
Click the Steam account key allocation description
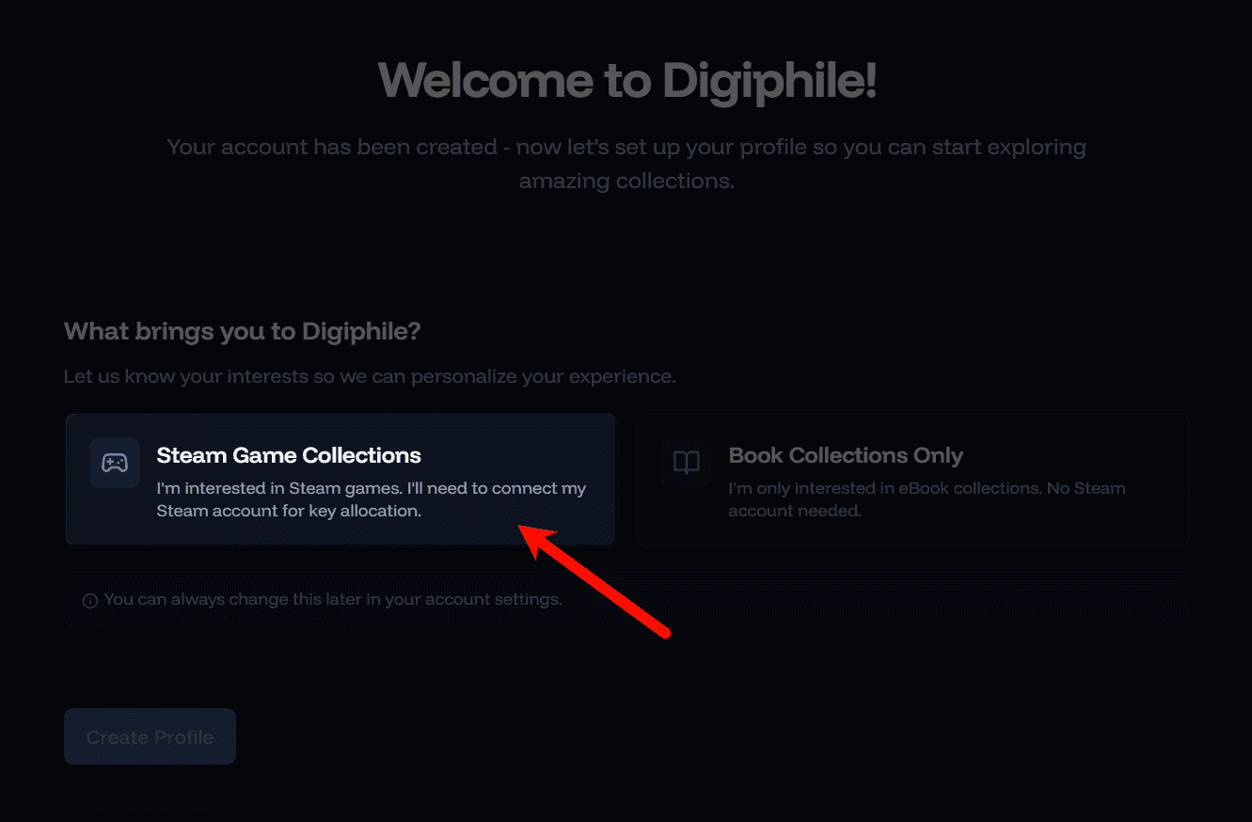click(371, 499)
